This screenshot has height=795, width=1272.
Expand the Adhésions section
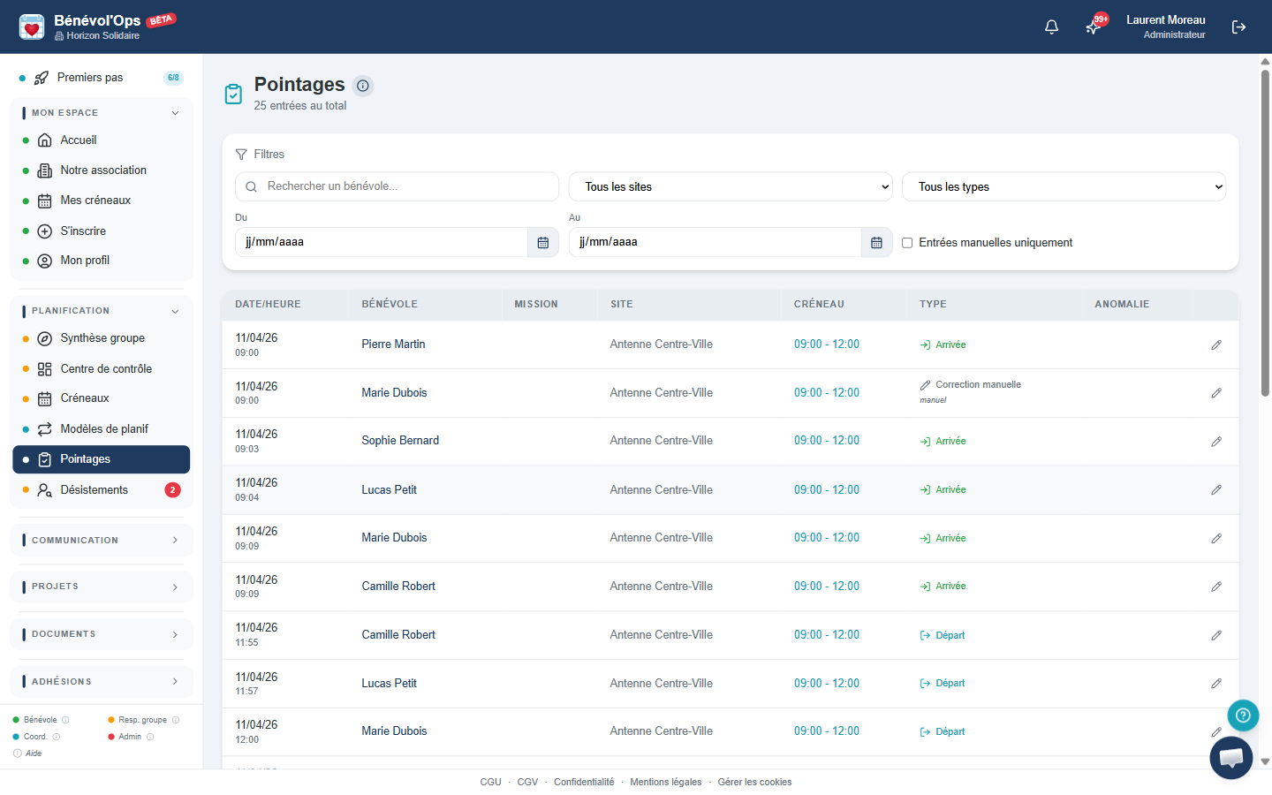102,682
